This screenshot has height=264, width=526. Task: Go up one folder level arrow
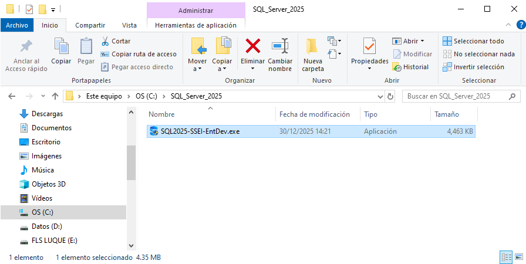(x=55, y=96)
